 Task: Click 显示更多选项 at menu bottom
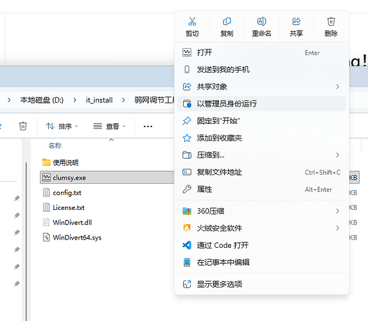point(261,284)
